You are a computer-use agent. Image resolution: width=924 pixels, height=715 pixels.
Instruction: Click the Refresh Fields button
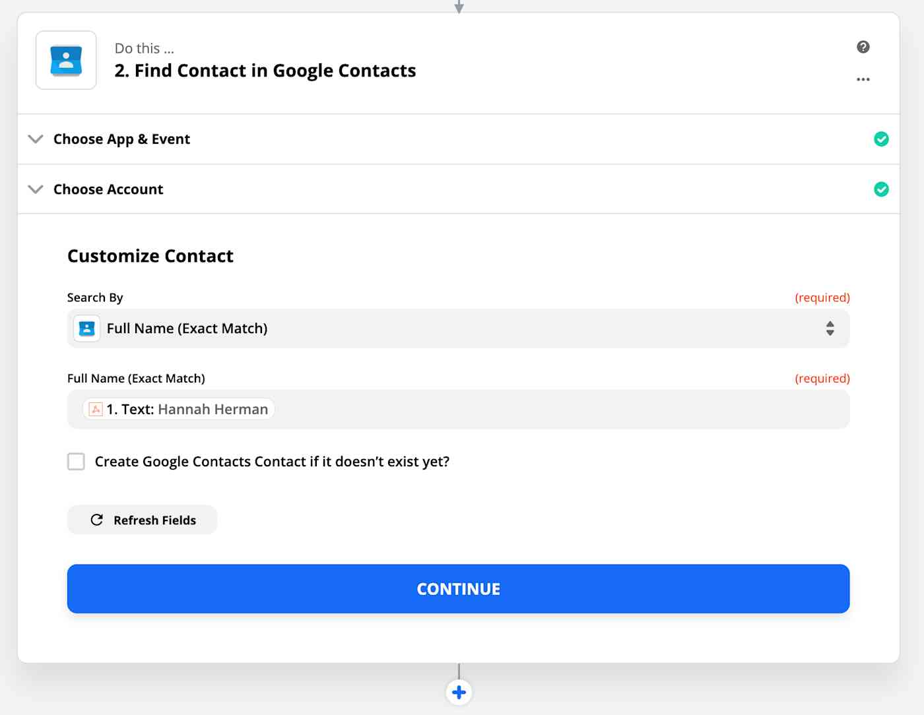[143, 520]
